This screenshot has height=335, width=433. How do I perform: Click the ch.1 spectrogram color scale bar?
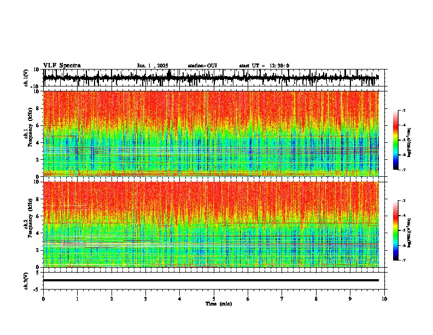tap(395, 140)
